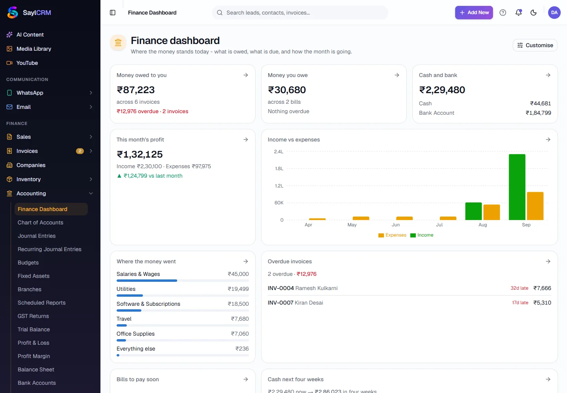Open the help question mark icon
The width and height of the screenshot is (567, 393).
[x=503, y=13]
